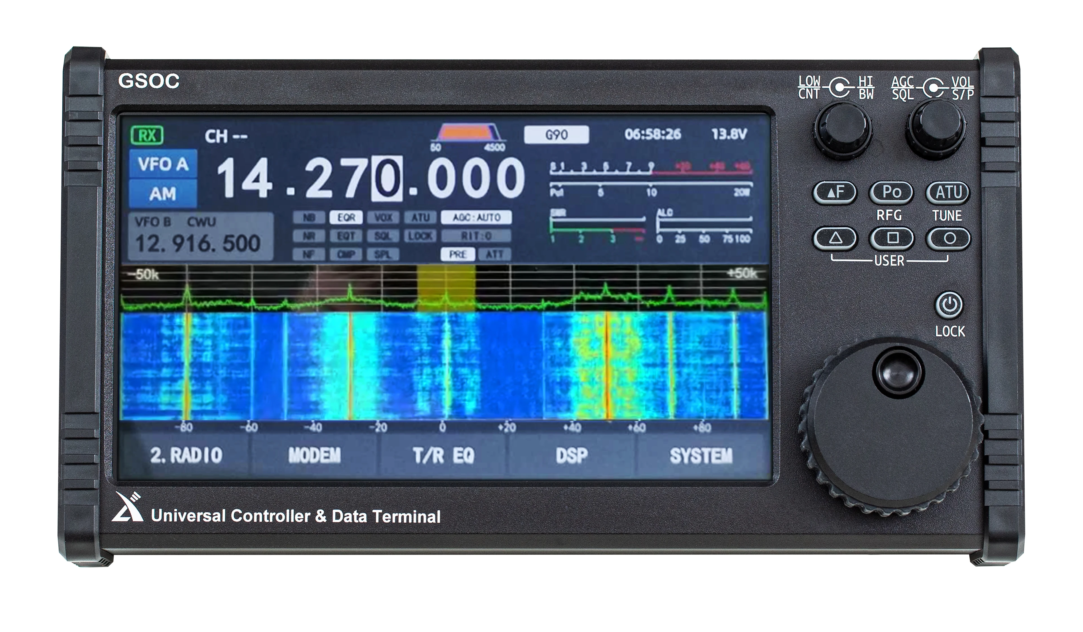
Task: Open the MODEM menu tab
Action: (x=314, y=455)
